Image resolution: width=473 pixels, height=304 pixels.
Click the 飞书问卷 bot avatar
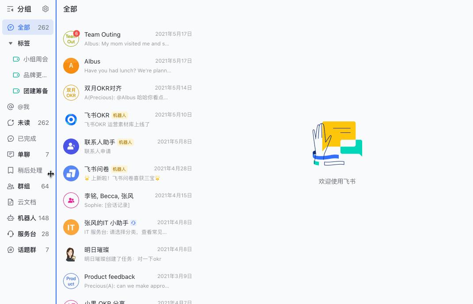71,173
